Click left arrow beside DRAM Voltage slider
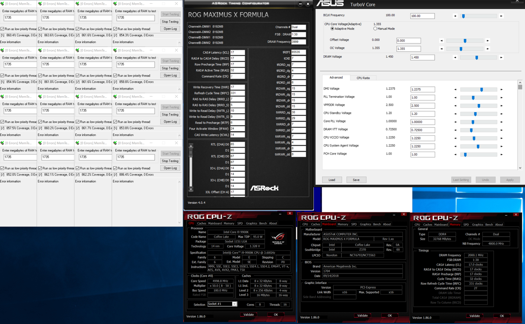This screenshot has width=525, height=324. click(455, 57)
